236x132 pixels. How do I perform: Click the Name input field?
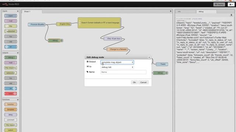click(124, 72)
